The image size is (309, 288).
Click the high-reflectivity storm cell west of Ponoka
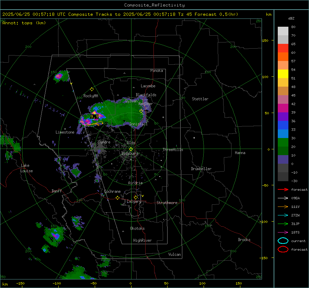click(59, 76)
